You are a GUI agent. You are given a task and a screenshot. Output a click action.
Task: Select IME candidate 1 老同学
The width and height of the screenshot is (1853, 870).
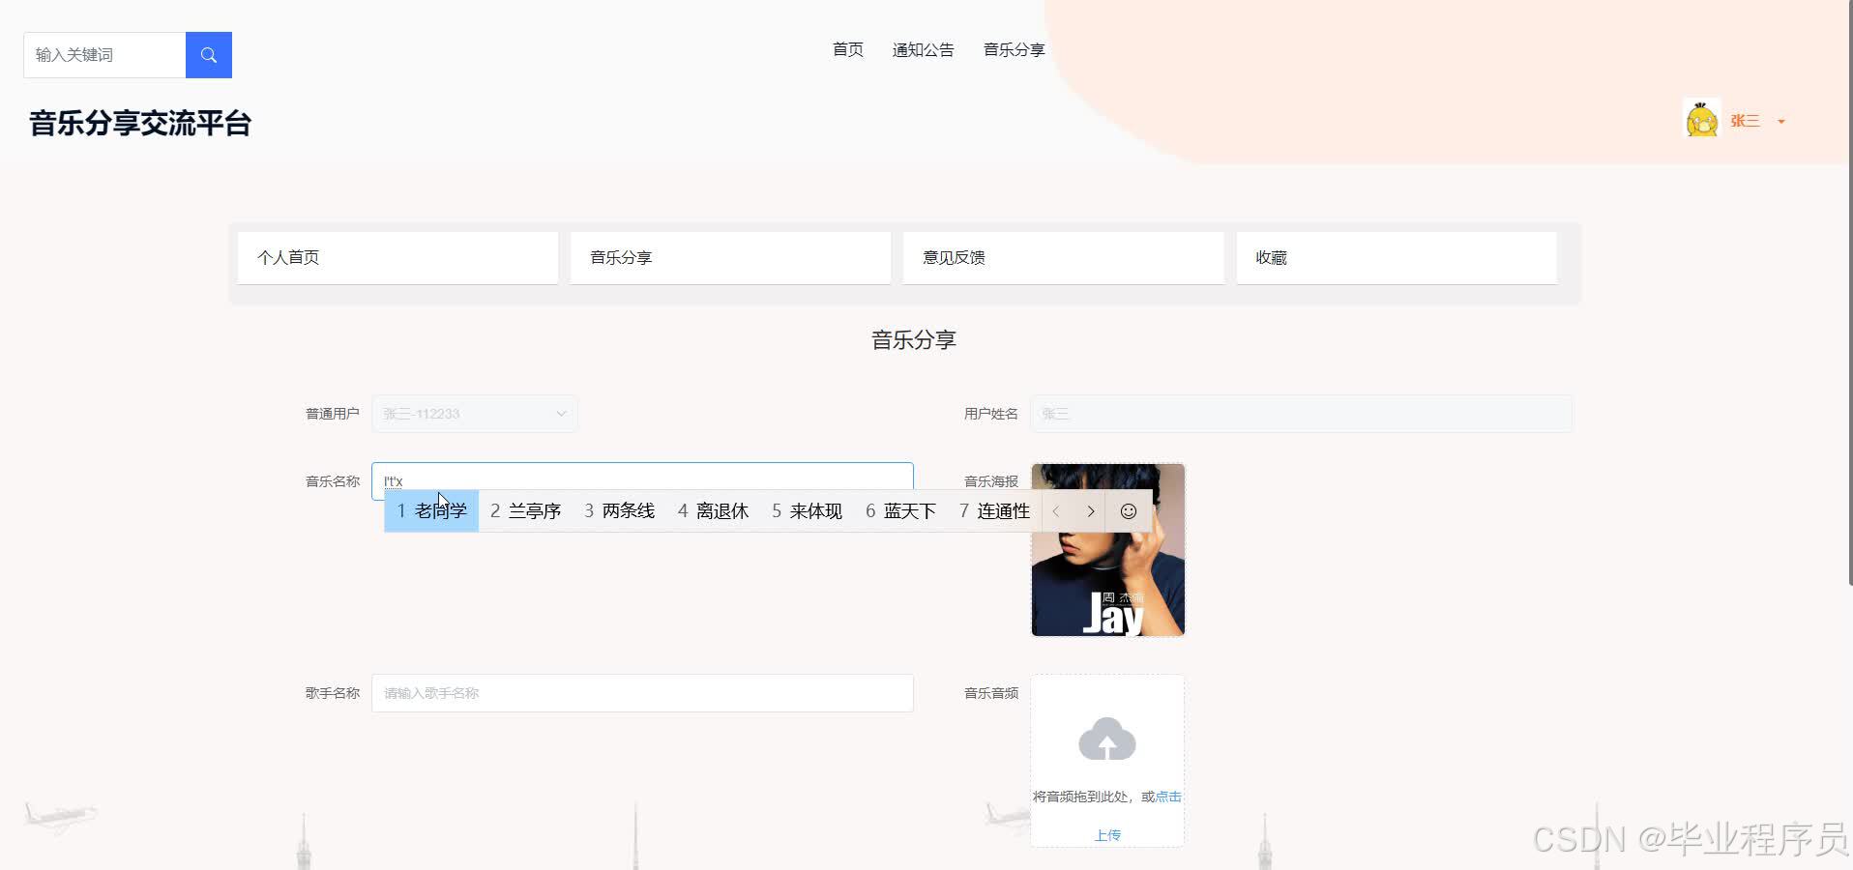pos(431,511)
